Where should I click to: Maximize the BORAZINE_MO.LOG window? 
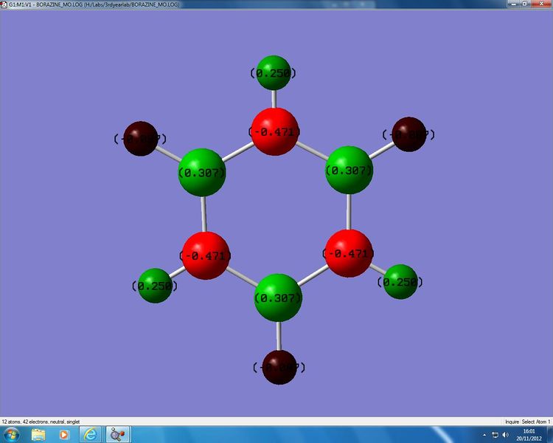coord(525,4)
